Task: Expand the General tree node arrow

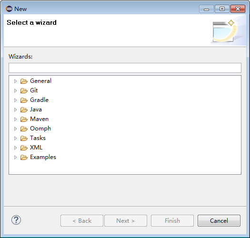Action: pos(15,81)
